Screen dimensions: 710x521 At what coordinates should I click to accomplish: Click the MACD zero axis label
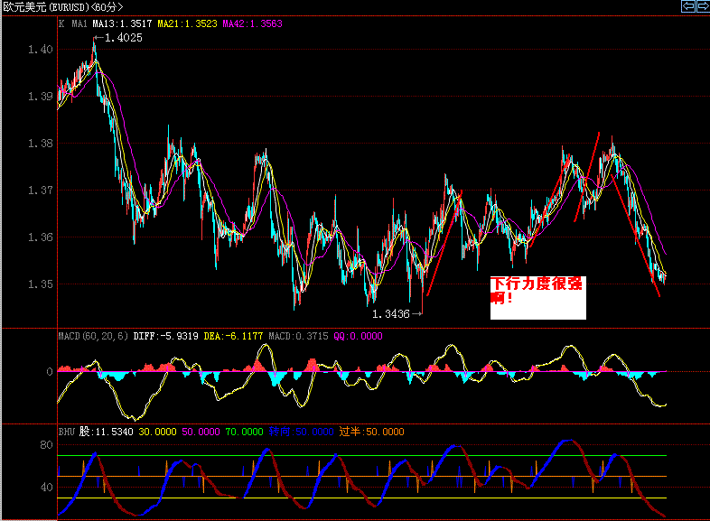coord(50,372)
